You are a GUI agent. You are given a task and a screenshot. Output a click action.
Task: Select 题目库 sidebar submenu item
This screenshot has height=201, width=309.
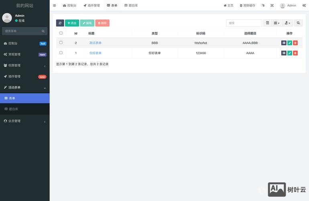point(25,109)
